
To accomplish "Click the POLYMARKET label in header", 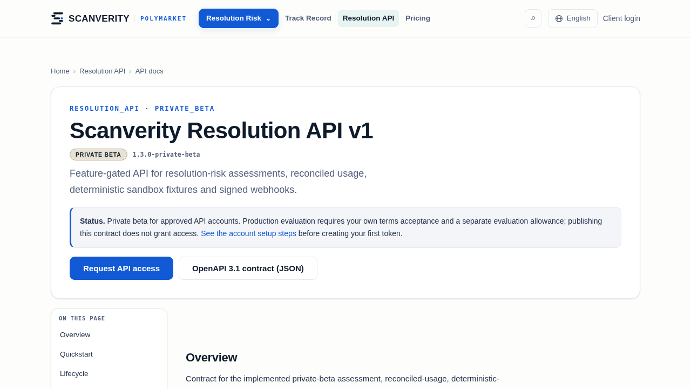I will pos(163,18).
